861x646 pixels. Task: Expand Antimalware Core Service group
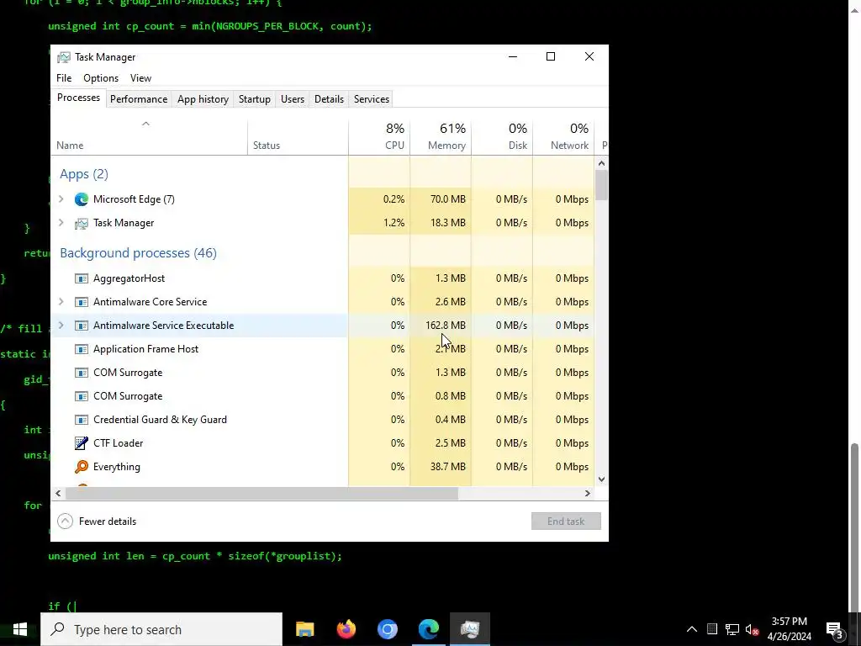(61, 302)
